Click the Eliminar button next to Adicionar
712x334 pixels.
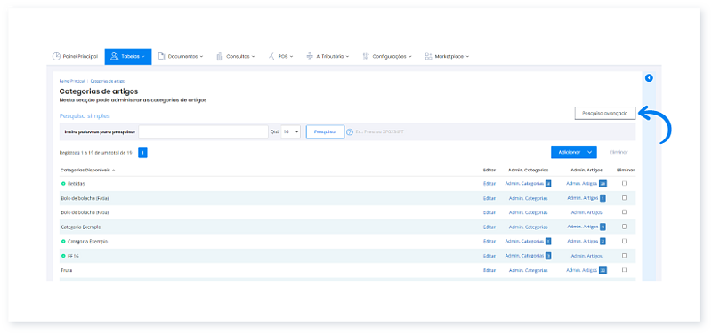[619, 152]
